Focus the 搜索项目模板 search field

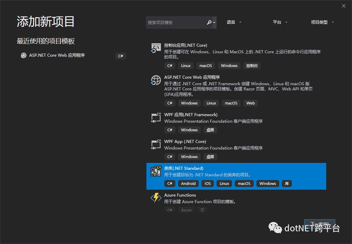point(176,22)
